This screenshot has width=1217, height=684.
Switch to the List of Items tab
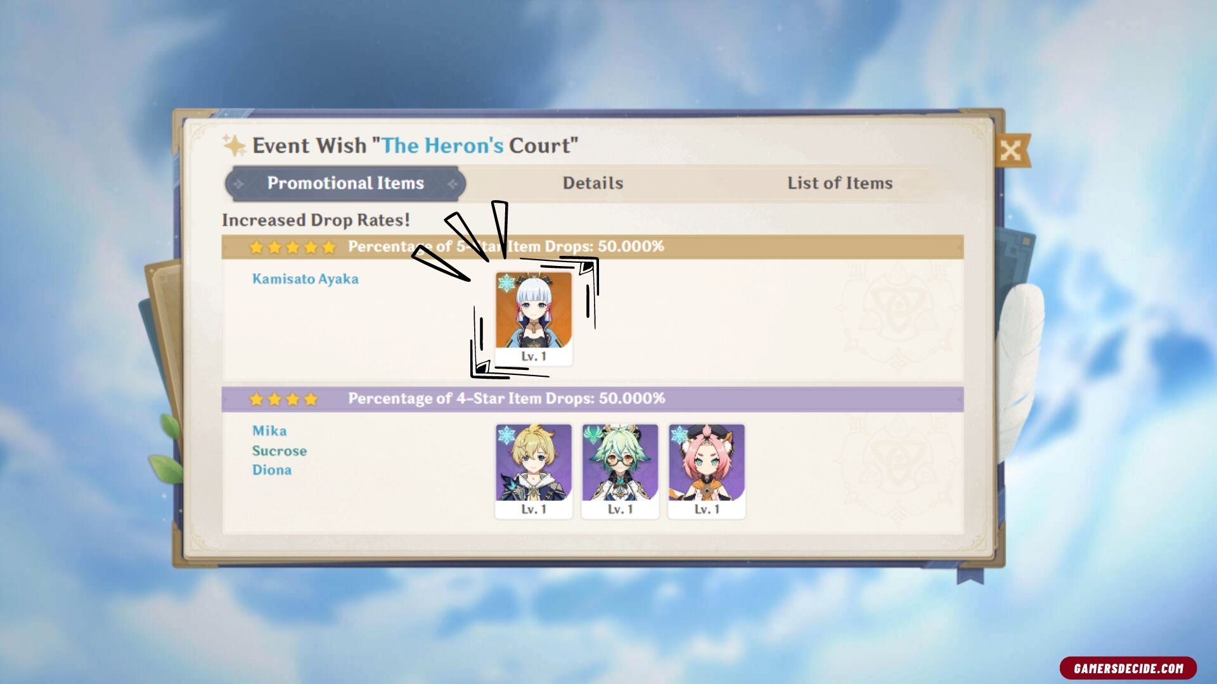840,183
